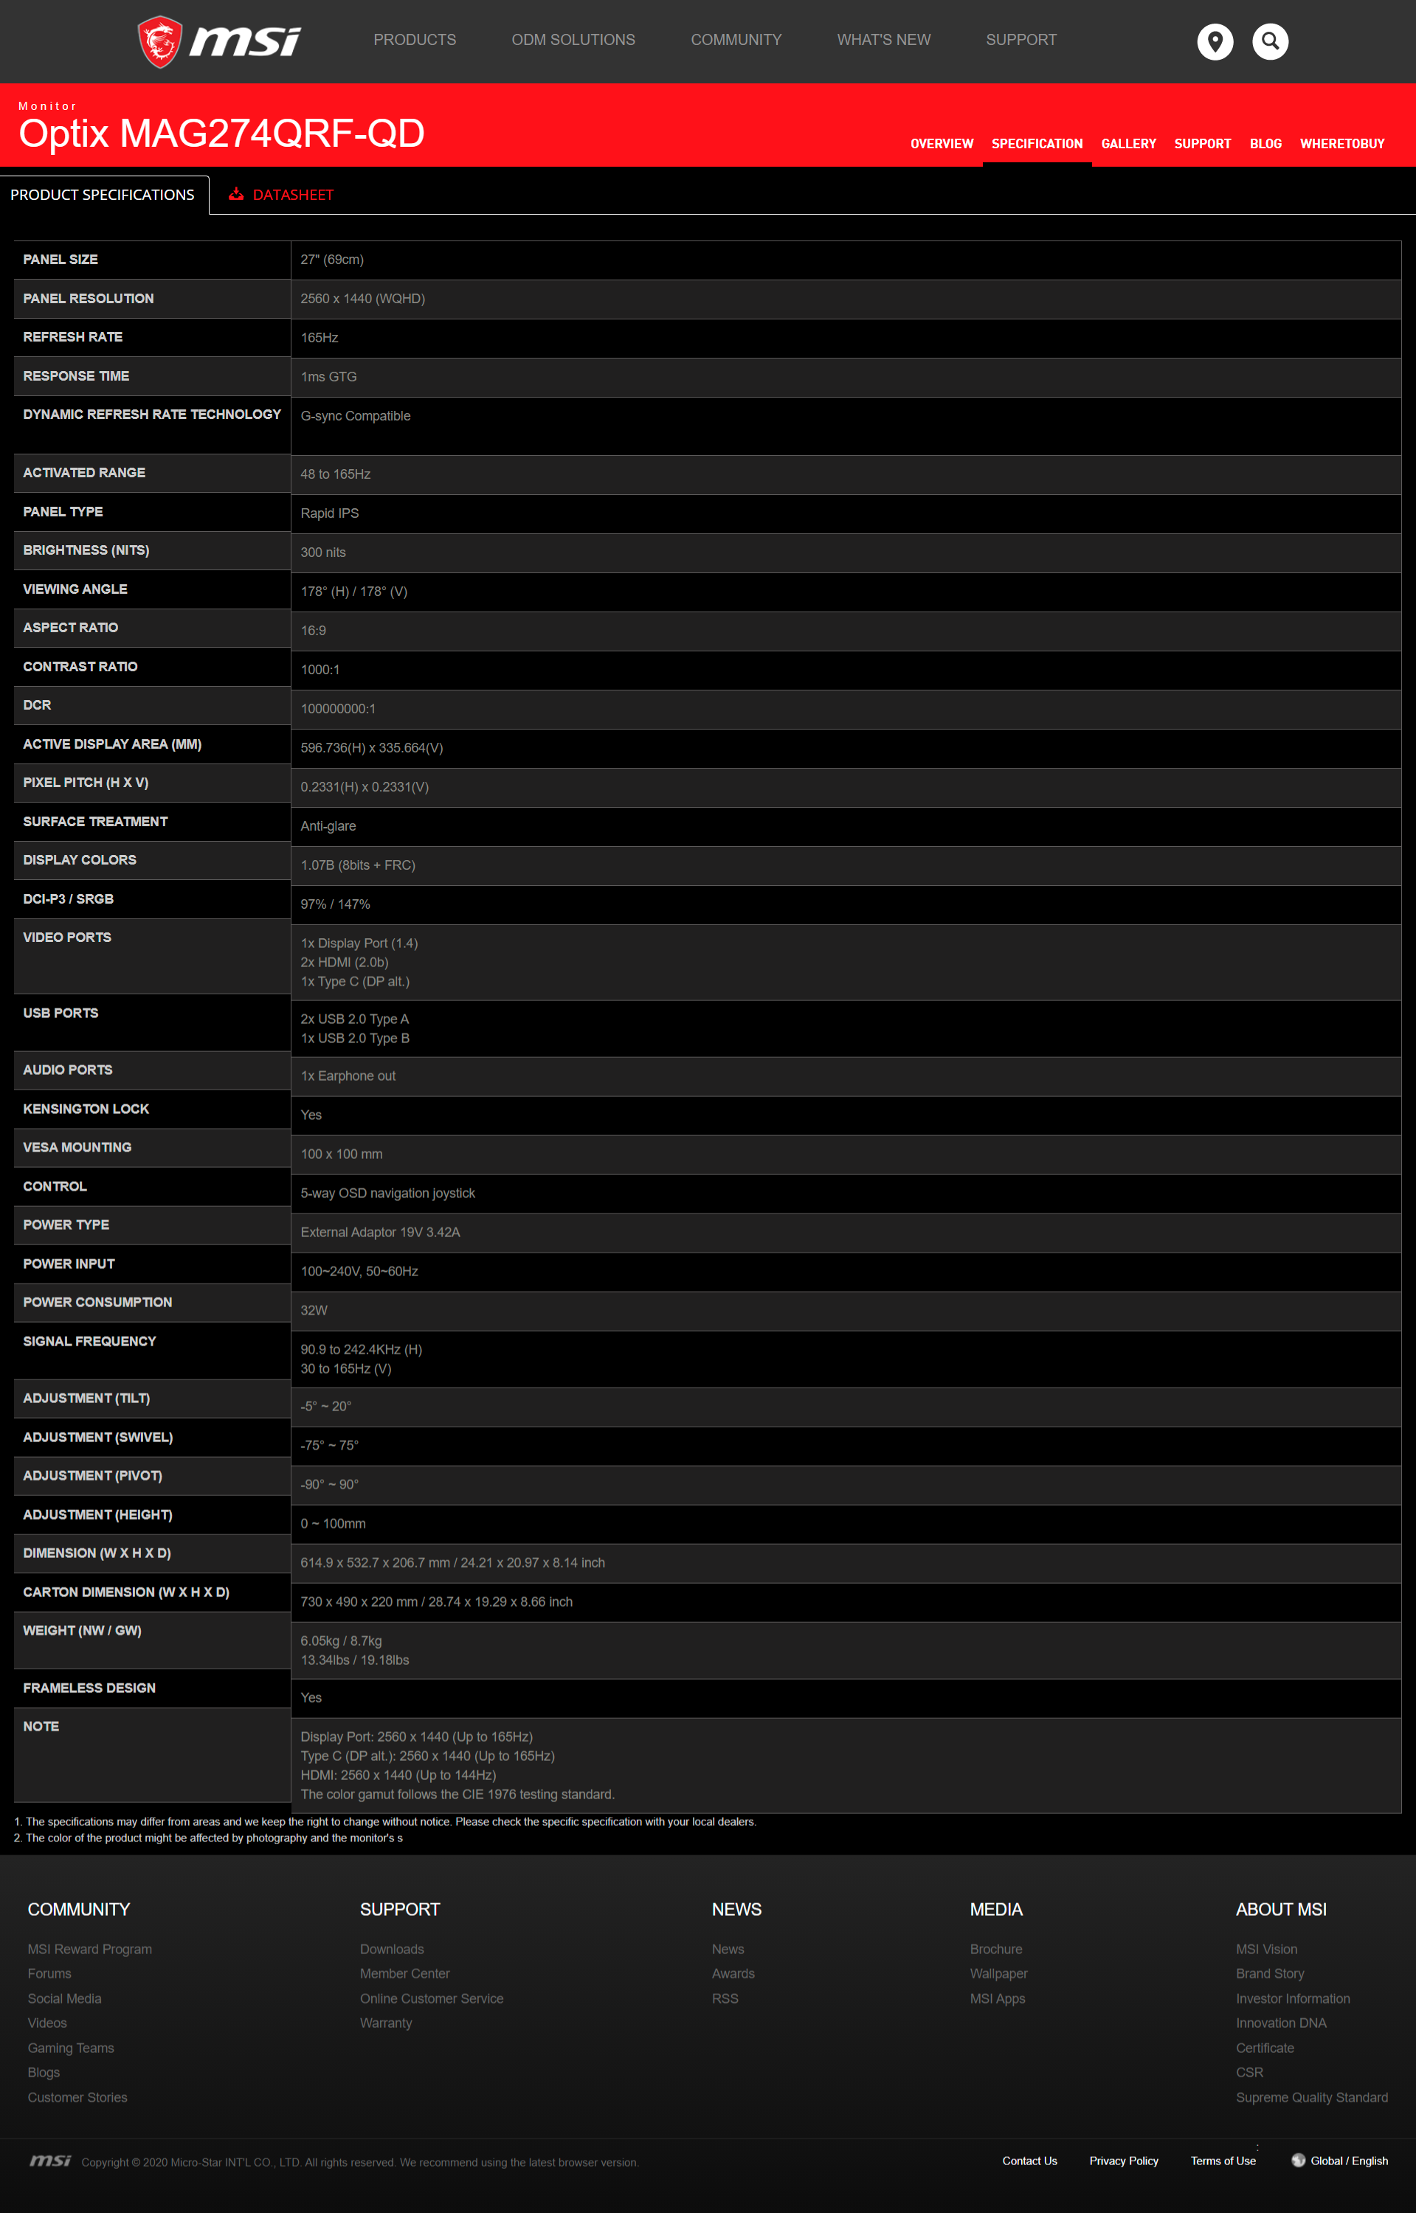
Task: Open Online Customer Service link
Action: tap(431, 1998)
